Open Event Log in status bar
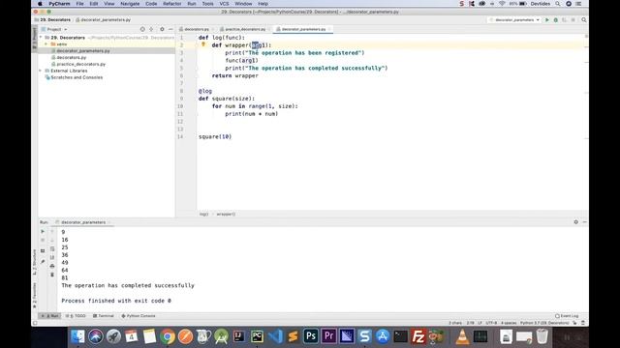620x348 pixels. point(567,316)
